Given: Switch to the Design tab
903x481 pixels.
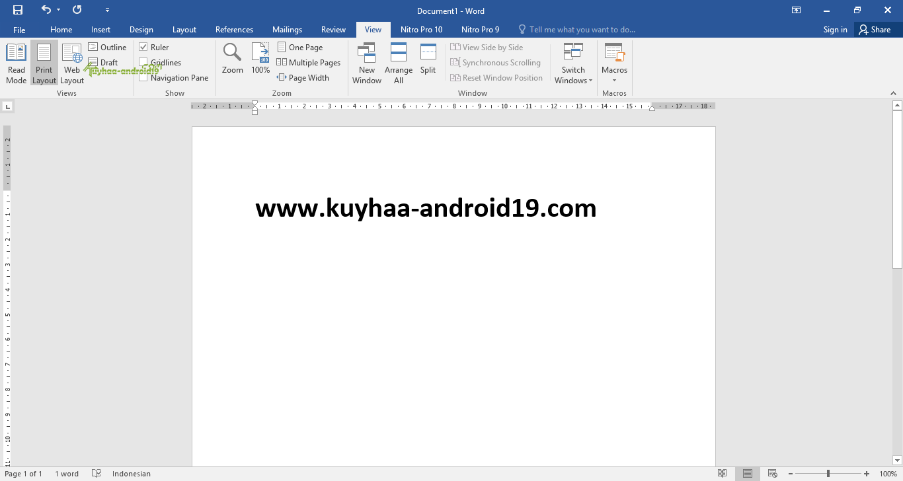Looking at the screenshot, I should pos(141,30).
